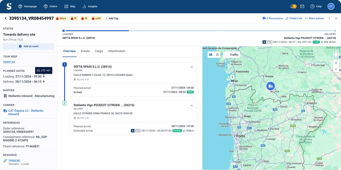Open 2 Discussions
This screenshot has width=341, height=170.
273,18
